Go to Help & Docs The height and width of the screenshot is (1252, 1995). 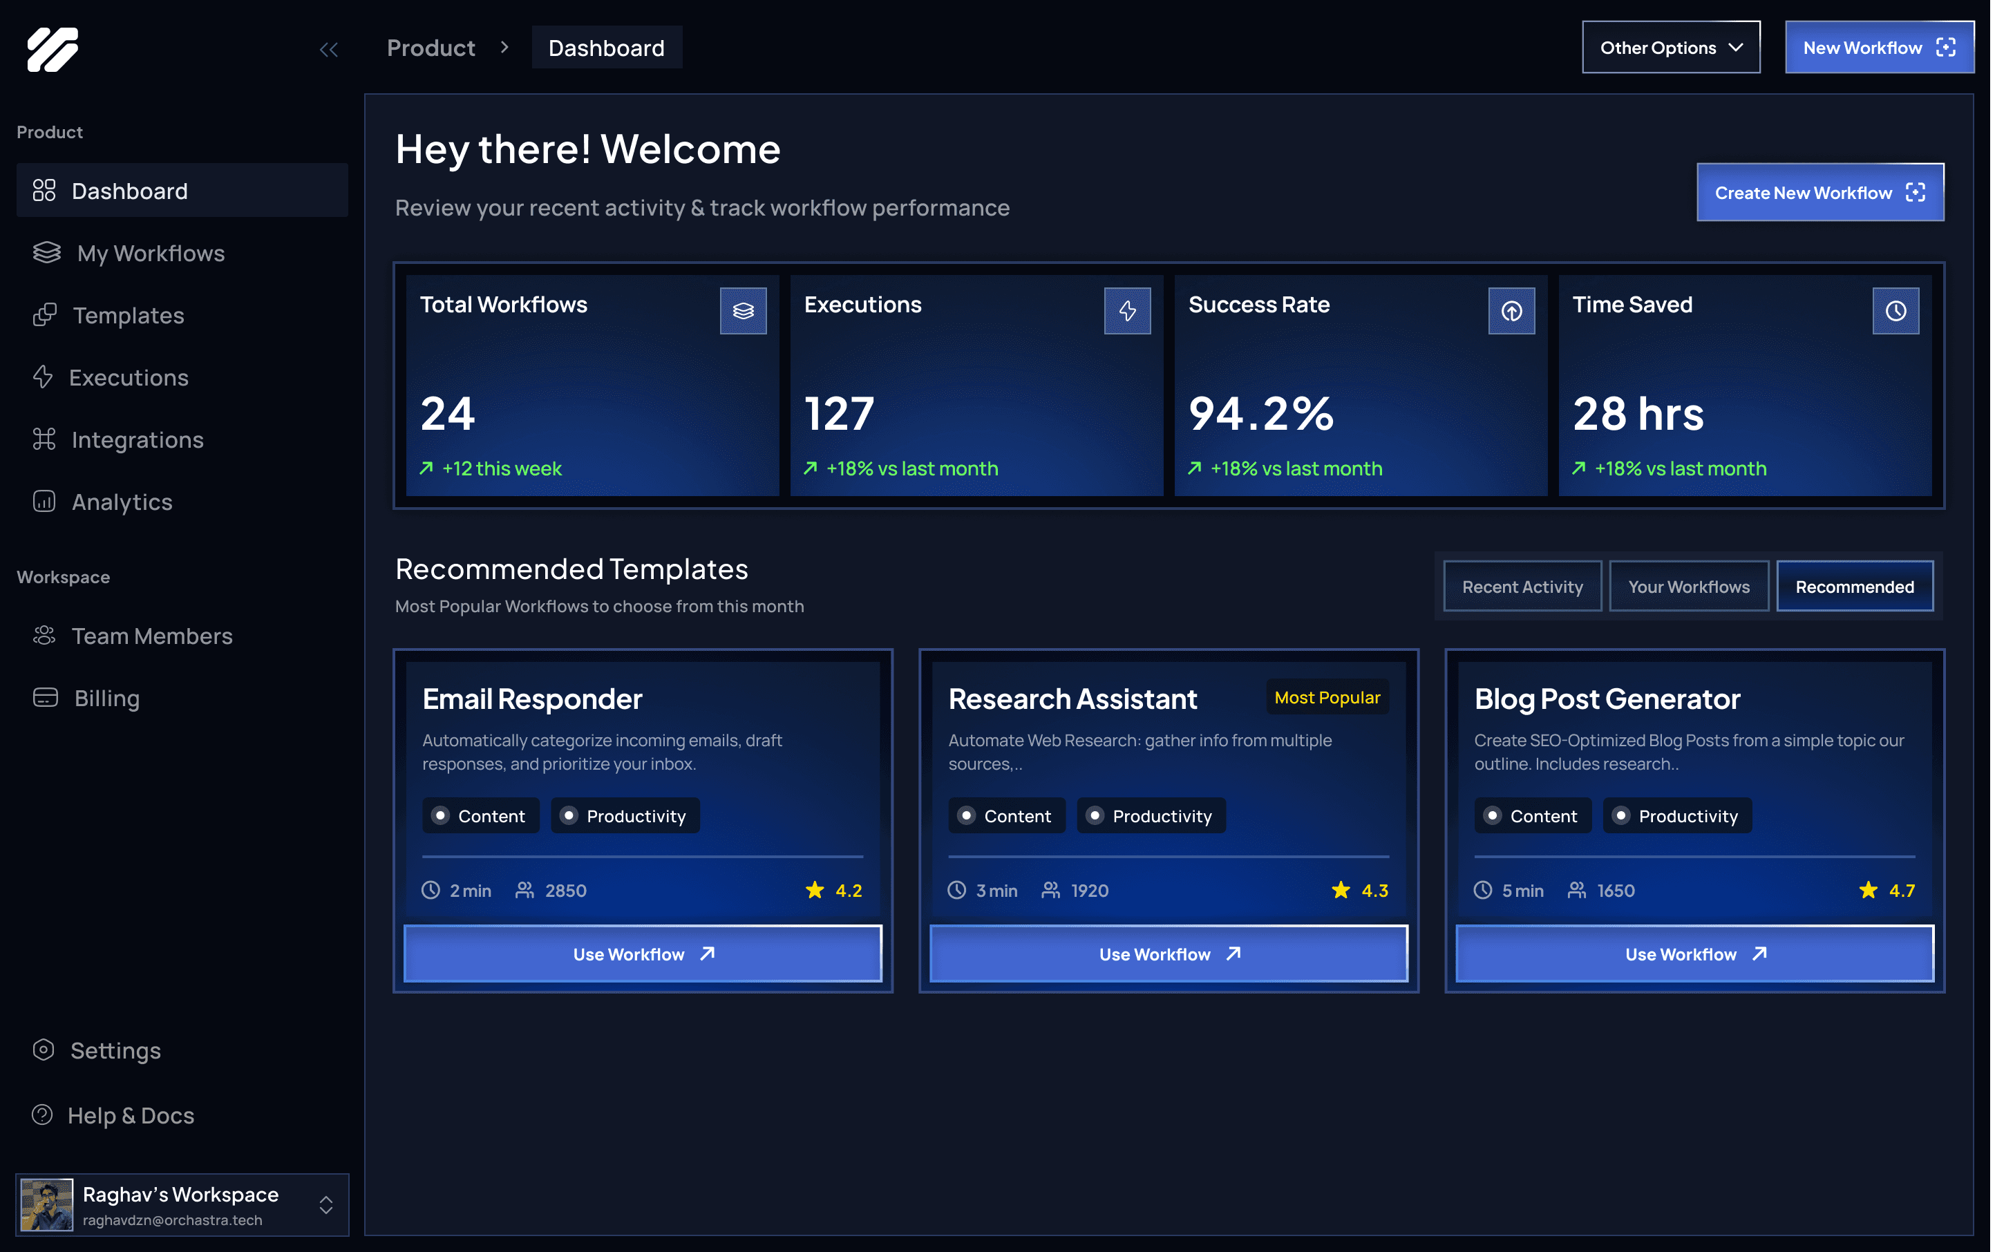pyautogui.click(x=130, y=1115)
